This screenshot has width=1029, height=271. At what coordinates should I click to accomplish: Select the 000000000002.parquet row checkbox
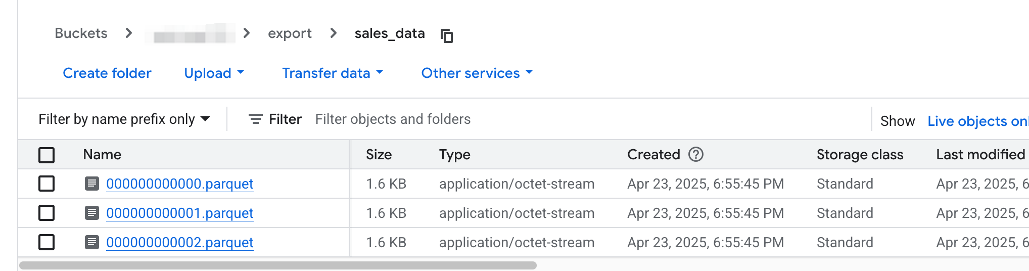(46, 242)
